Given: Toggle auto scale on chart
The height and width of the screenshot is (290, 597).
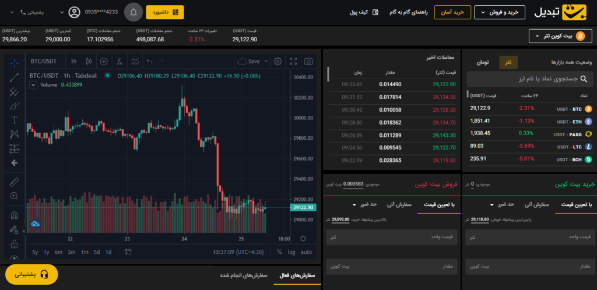Looking at the screenshot, I should [306, 252].
